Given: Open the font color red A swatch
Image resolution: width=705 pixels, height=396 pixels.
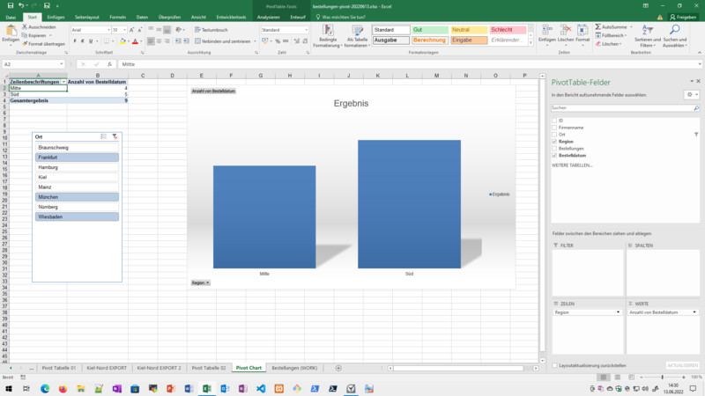Looking at the screenshot, I should point(135,41).
